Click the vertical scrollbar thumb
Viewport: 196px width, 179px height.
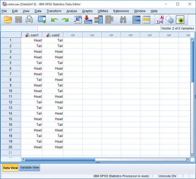pos(192,62)
